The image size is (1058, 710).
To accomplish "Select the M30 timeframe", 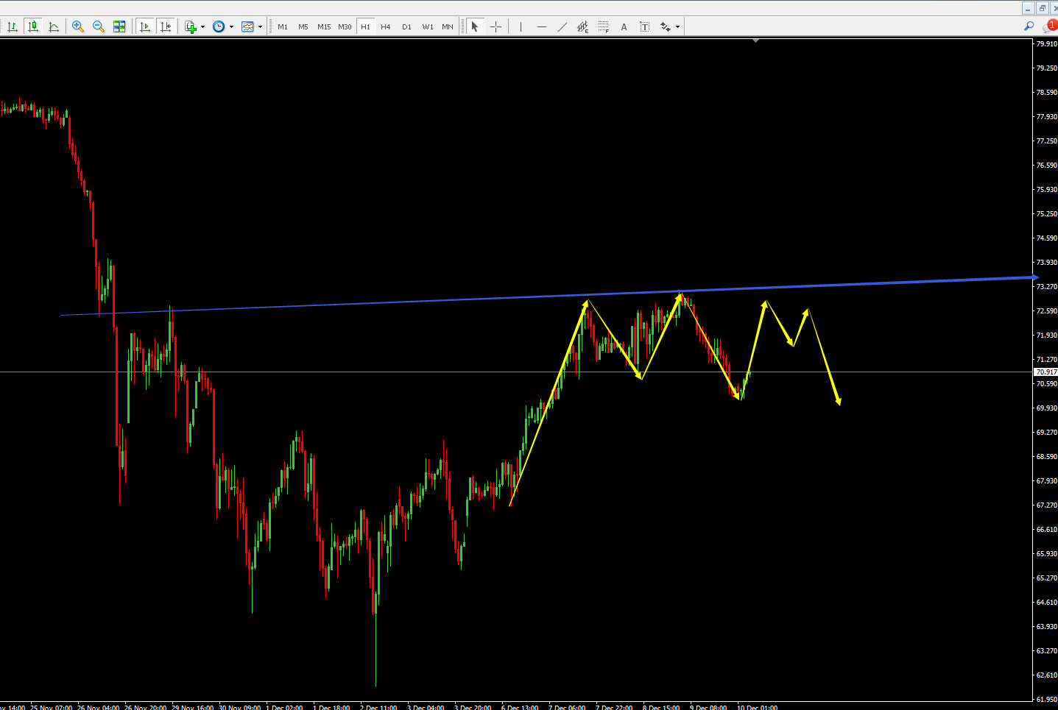I will coord(345,26).
